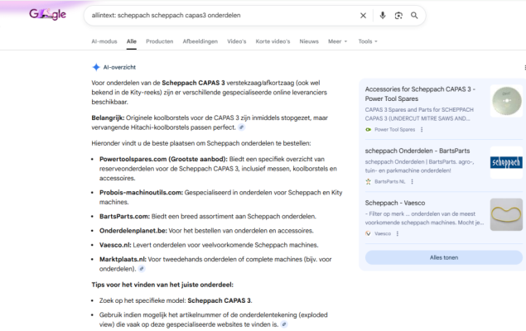The width and height of the screenshot is (526, 331).
Task: Click Tips voor het vinden heading
Action: [x=162, y=285]
